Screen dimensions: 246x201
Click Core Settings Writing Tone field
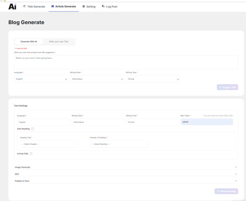coord(152,122)
